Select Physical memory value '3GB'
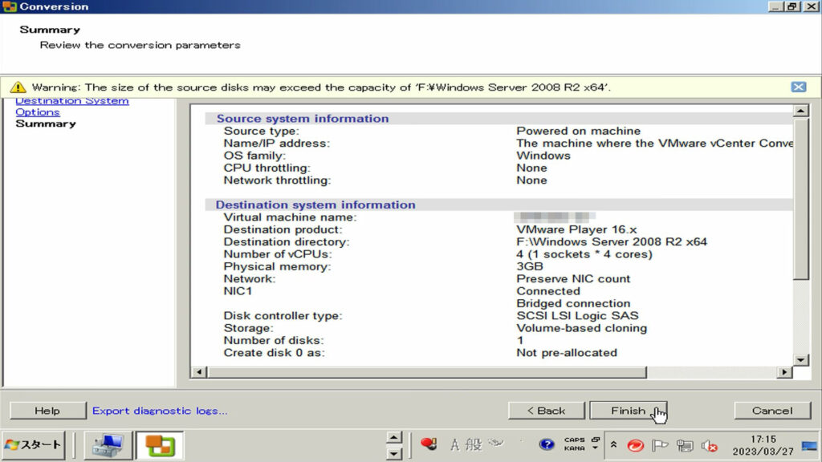The height and width of the screenshot is (462, 822). 530,266
